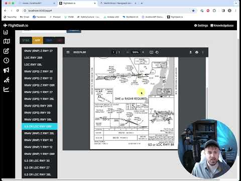Select LOC RWY 08L chart
The height and width of the screenshot is (181, 241).
(x=40, y=64)
